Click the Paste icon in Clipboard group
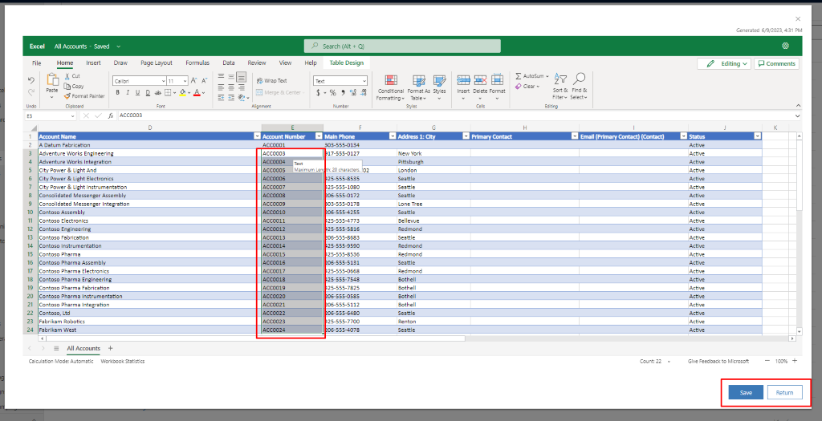822x421 pixels. 52,80
